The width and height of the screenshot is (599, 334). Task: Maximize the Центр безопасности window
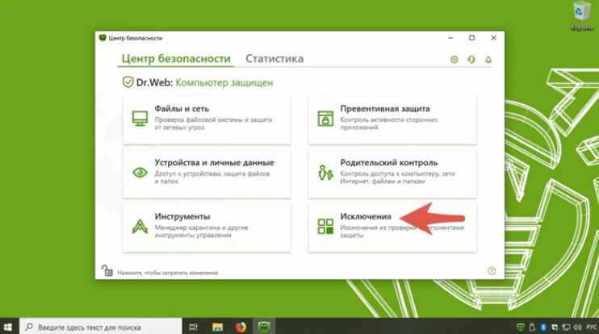tap(472, 38)
